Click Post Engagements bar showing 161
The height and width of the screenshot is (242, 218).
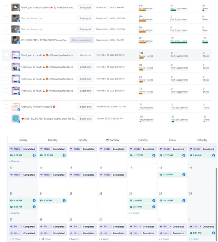point(179,43)
